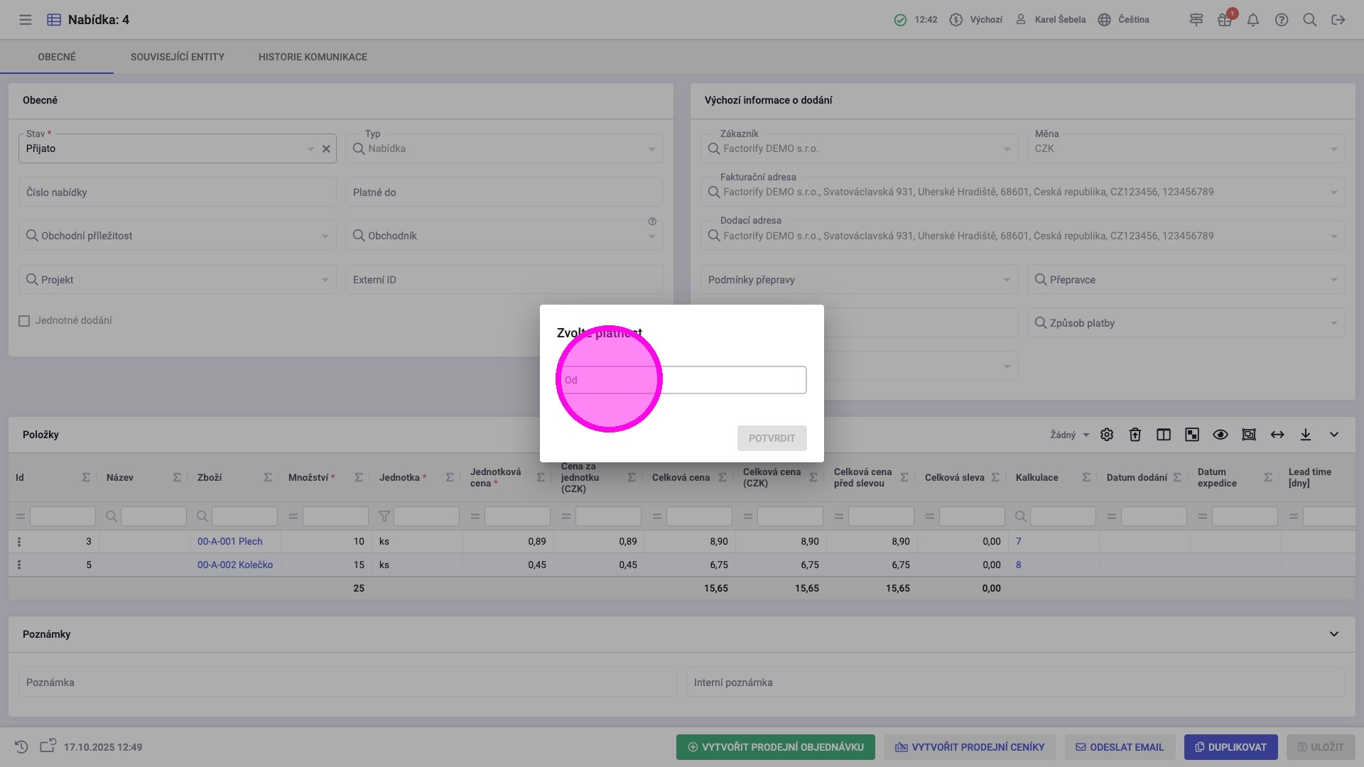Viewport: 1364px width, 767px height.
Task: Open the Položky table settings gear
Action: pyautogui.click(x=1107, y=435)
